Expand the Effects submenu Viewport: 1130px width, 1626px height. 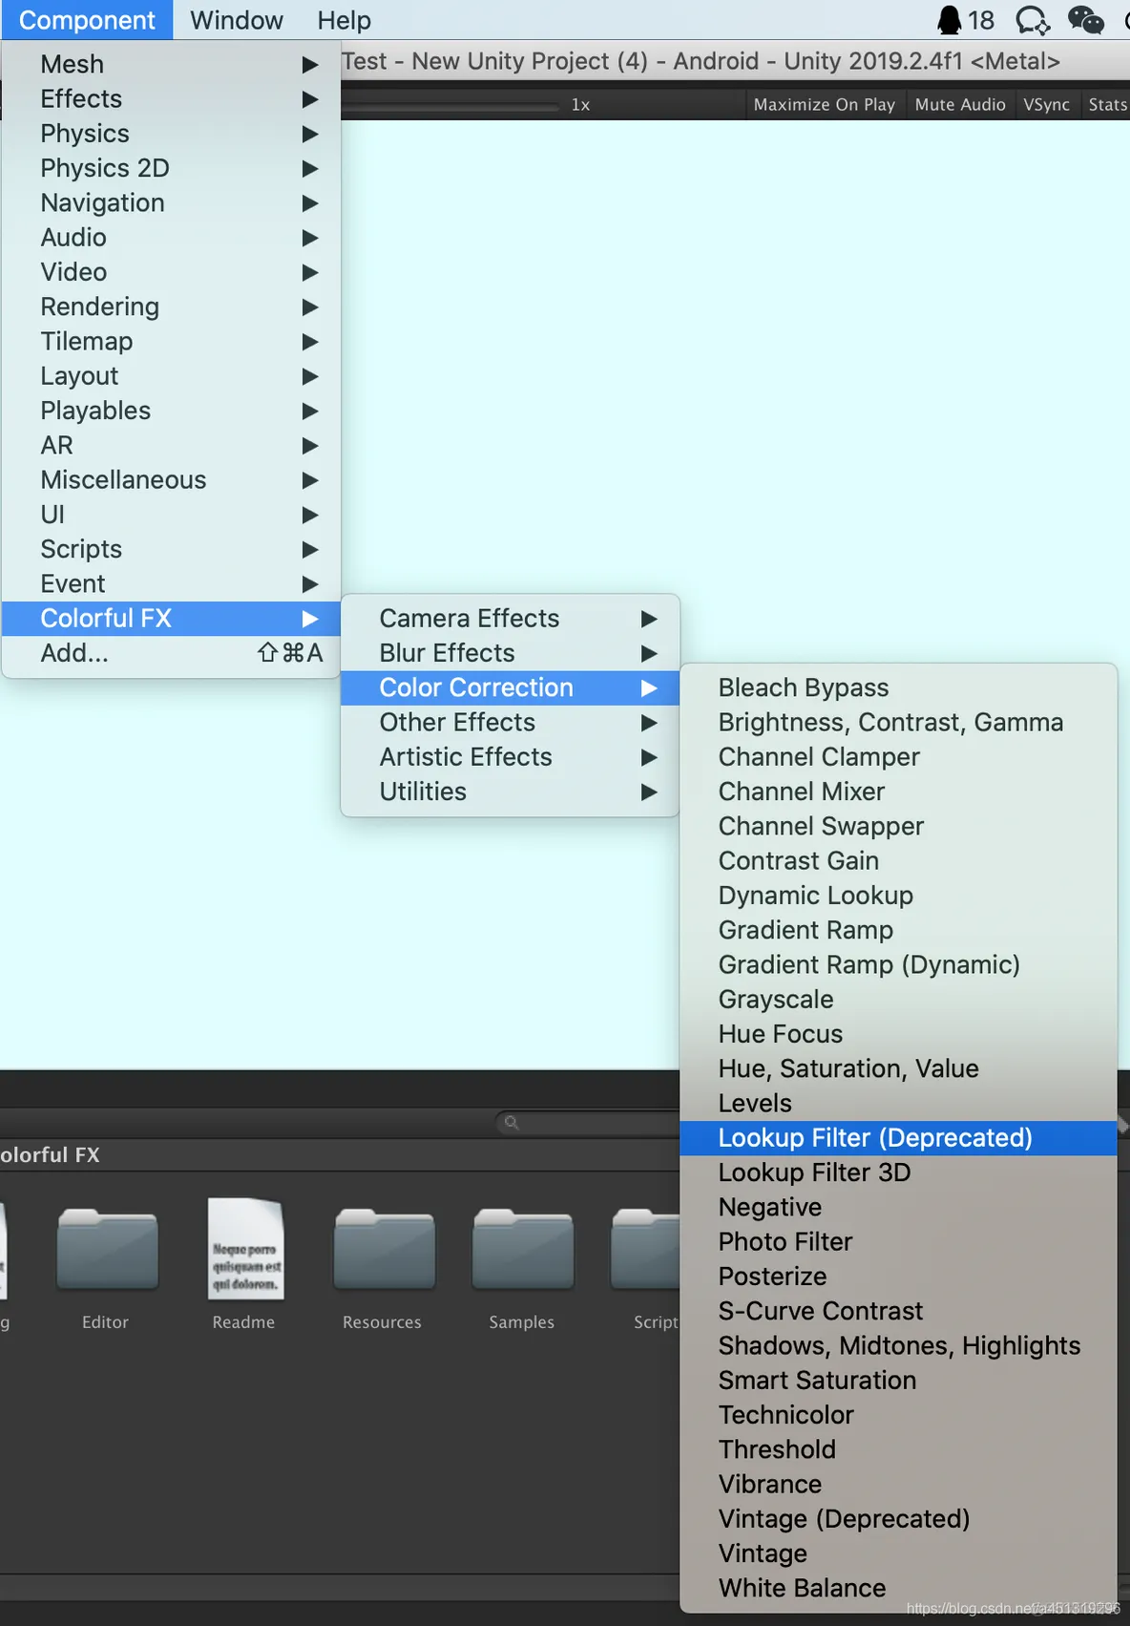tap(171, 98)
